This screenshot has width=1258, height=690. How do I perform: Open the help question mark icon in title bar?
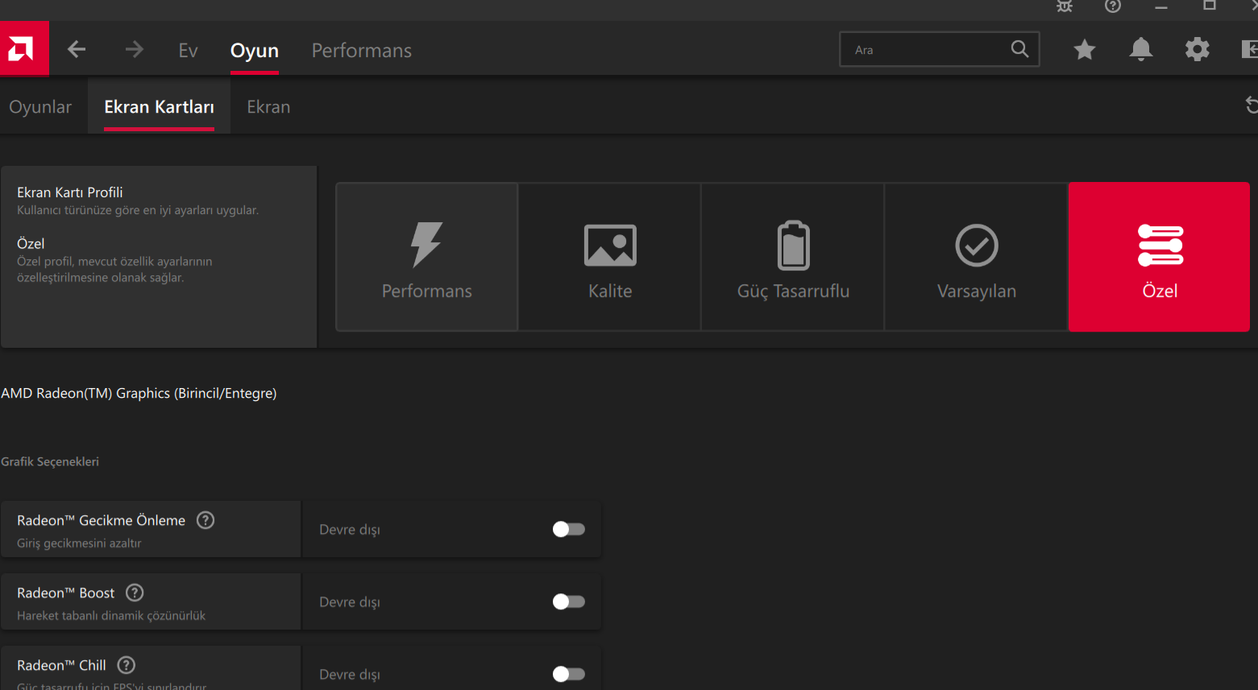click(1113, 6)
